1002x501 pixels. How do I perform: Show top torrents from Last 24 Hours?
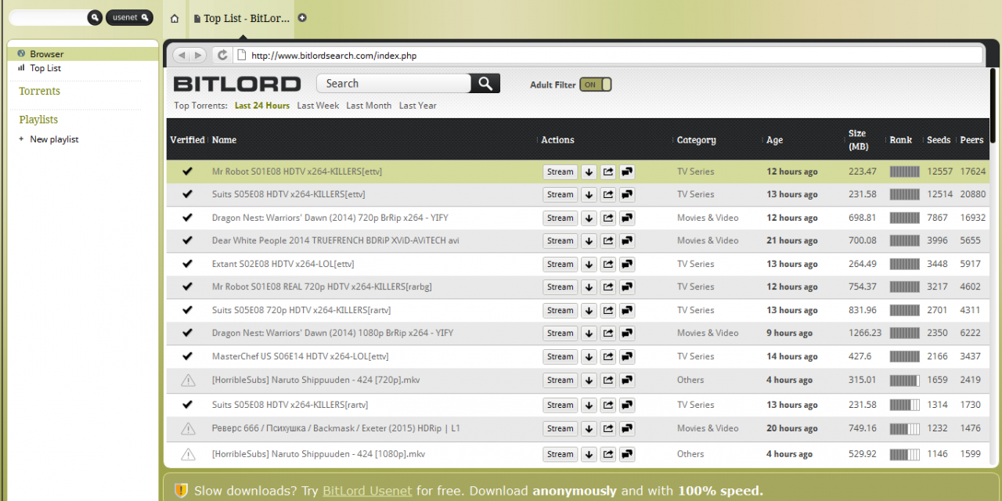262,106
